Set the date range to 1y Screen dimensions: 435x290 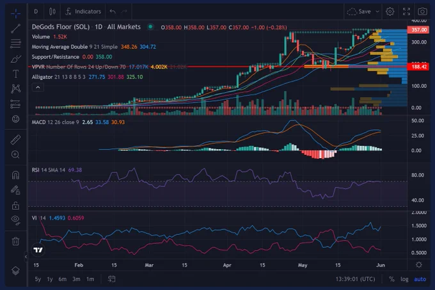[50, 279]
